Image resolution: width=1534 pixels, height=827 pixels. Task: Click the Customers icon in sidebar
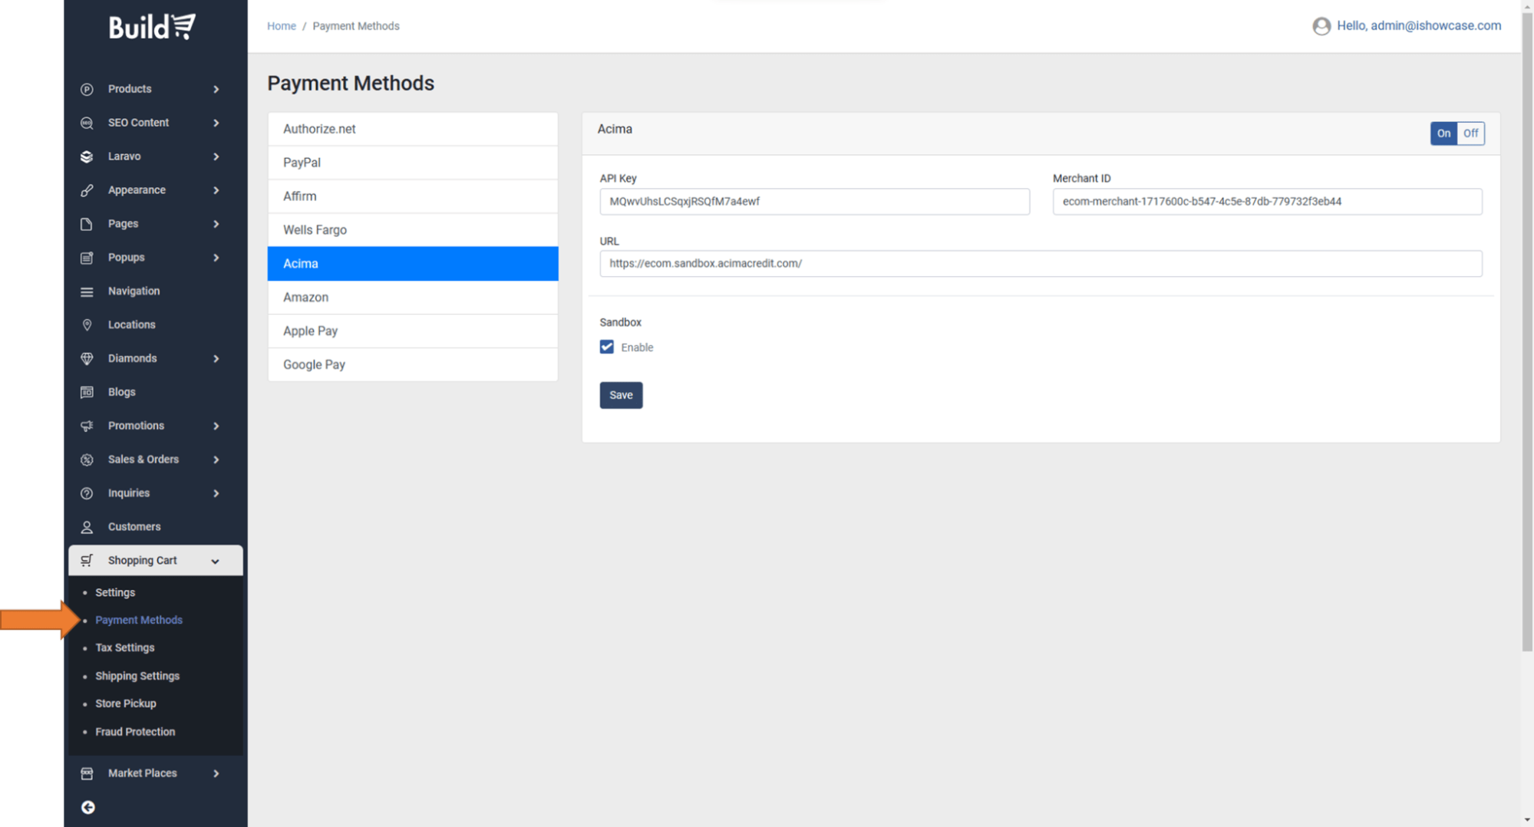click(x=87, y=527)
